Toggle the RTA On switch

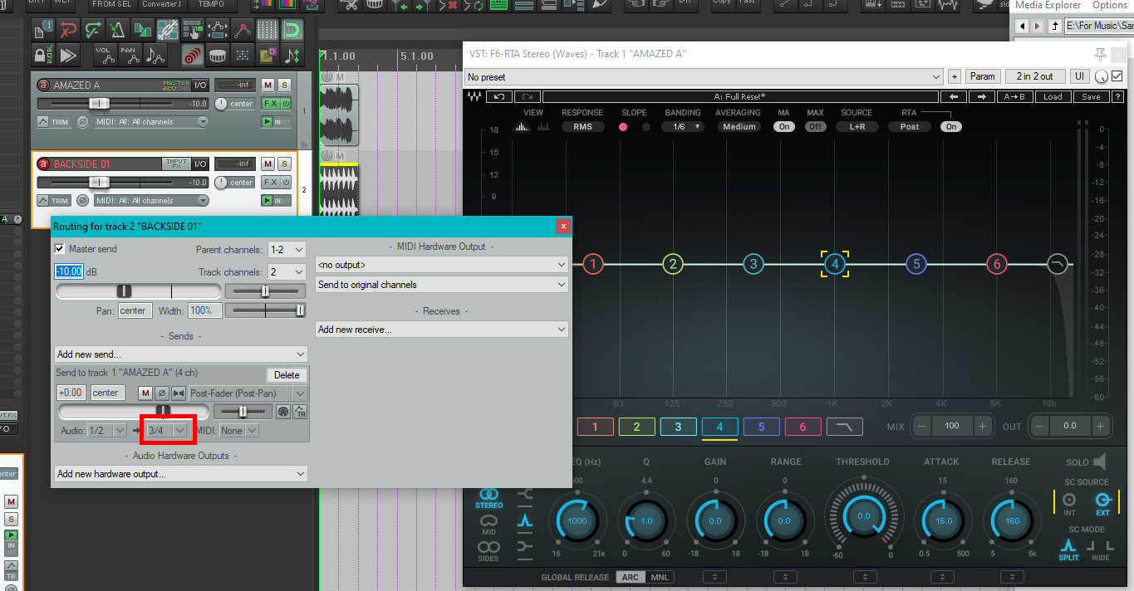coord(951,127)
